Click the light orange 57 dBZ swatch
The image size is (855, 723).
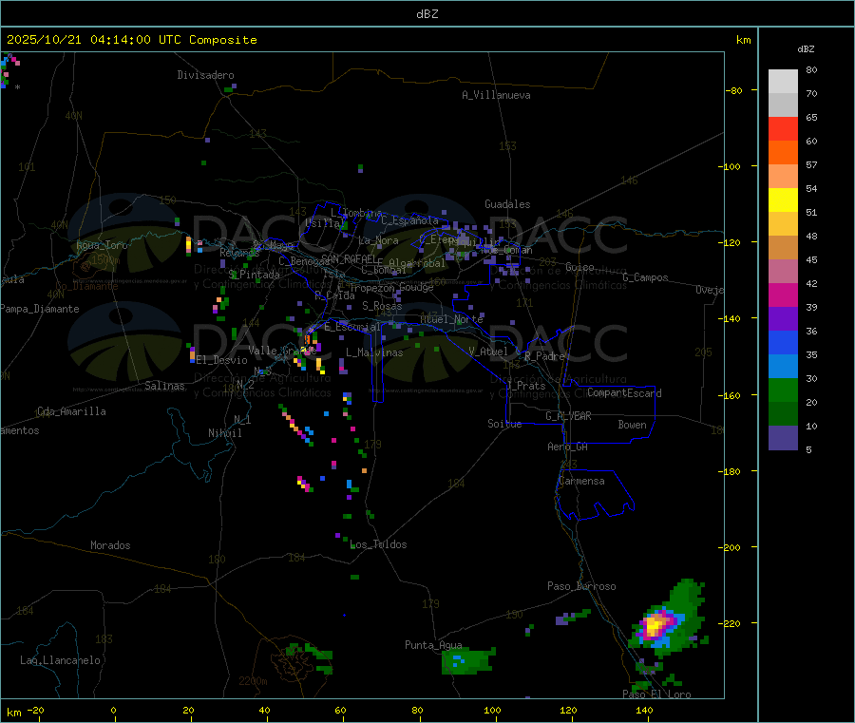pos(783,176)
